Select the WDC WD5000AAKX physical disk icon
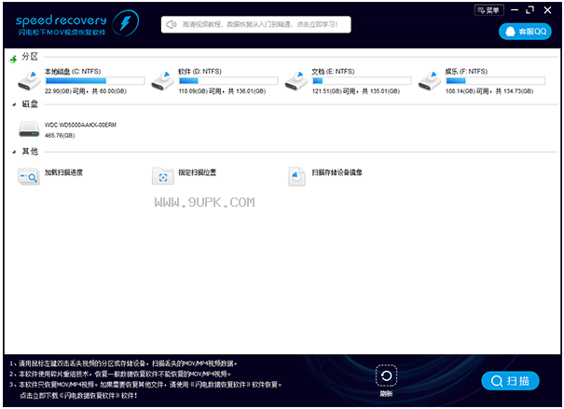 [29, 129]
